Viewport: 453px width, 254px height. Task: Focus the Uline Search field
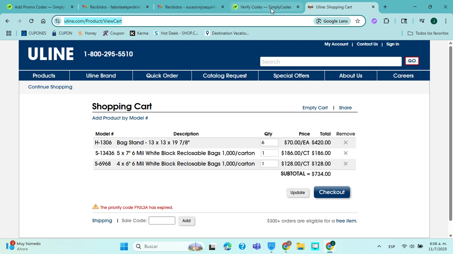pyautogui.click(x=331, y=61)
